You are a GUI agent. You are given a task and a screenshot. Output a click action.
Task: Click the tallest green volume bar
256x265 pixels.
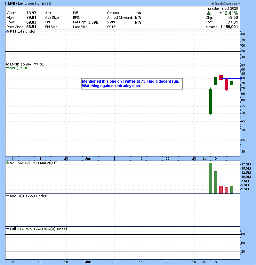(210, 178)
